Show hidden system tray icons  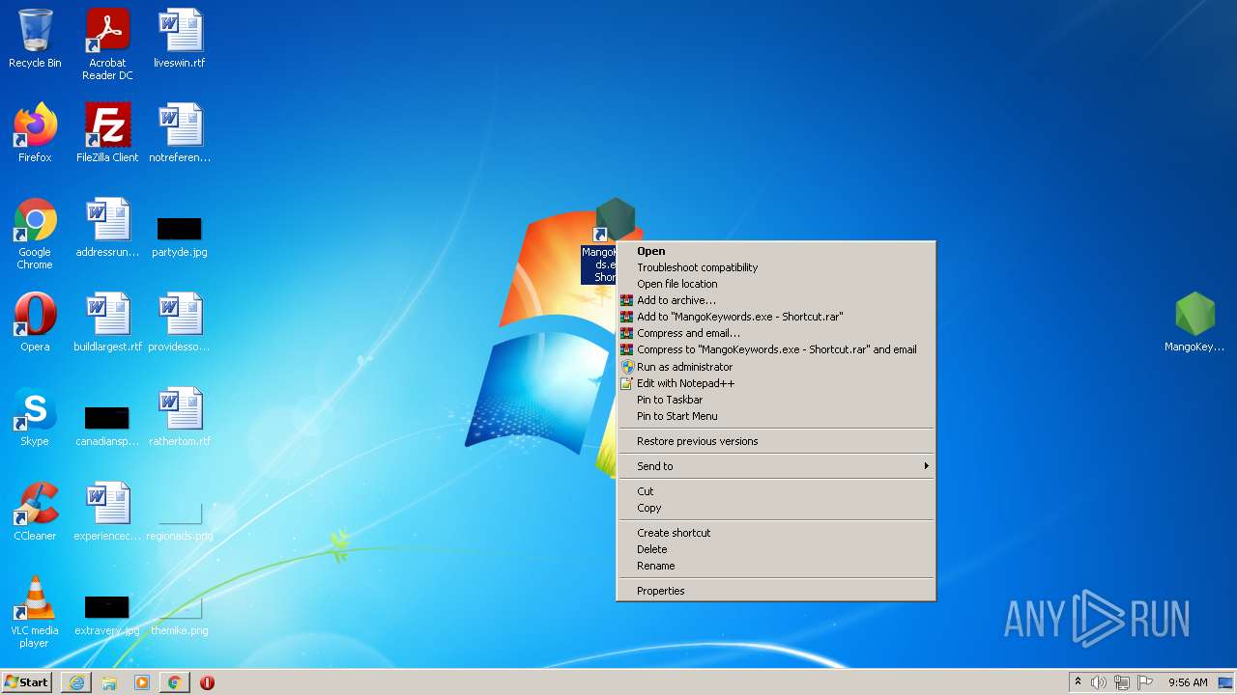[x=1078, y=682]
